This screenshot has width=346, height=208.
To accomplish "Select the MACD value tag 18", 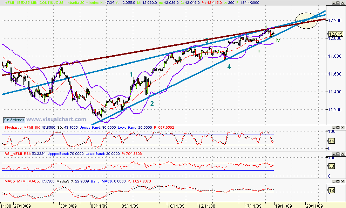I will pyautogui.click(x=332, y=191).
